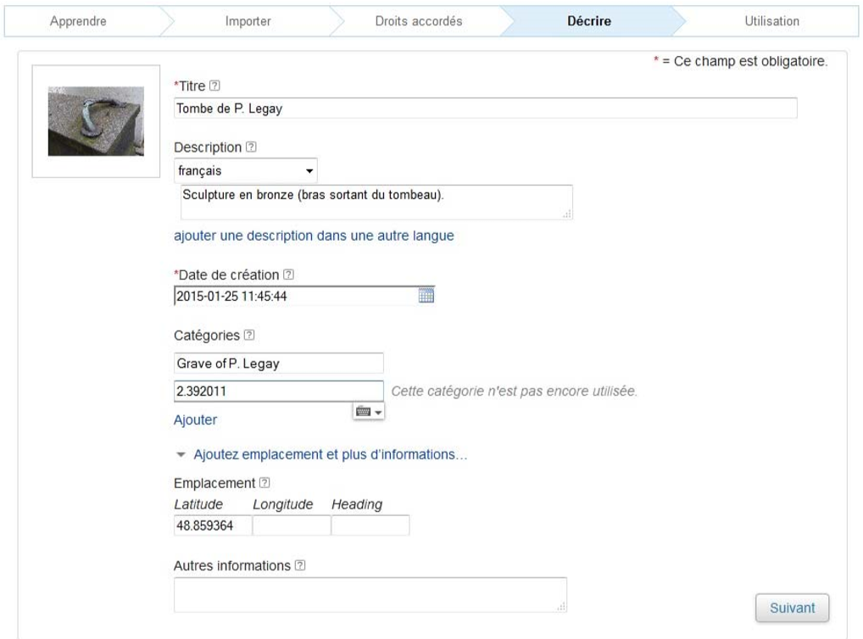Click the uploaded tomb photo thumbnail
Viewport: 863px width, 639px height.
pyautogui.click(x=96, y=121)
